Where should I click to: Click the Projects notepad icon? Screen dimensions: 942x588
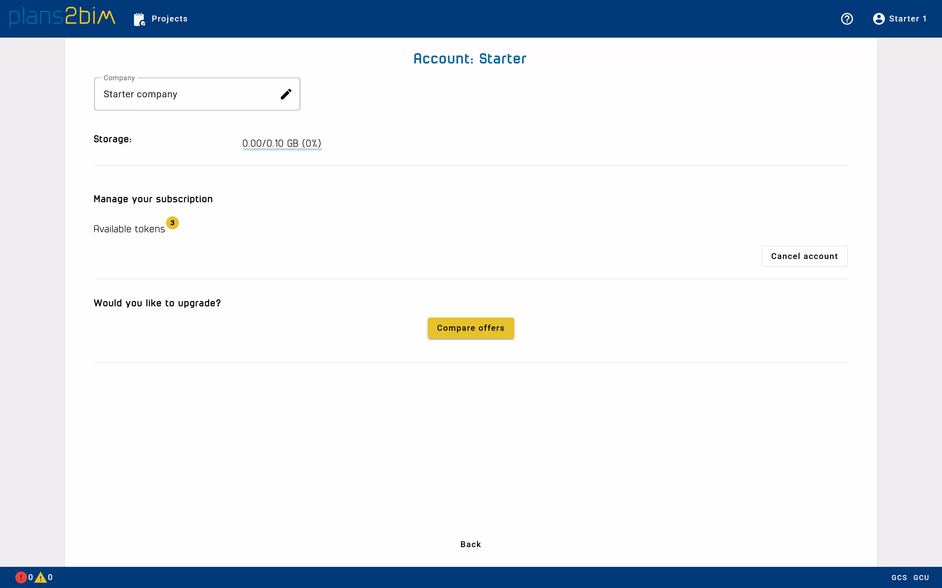click(139, 19)
